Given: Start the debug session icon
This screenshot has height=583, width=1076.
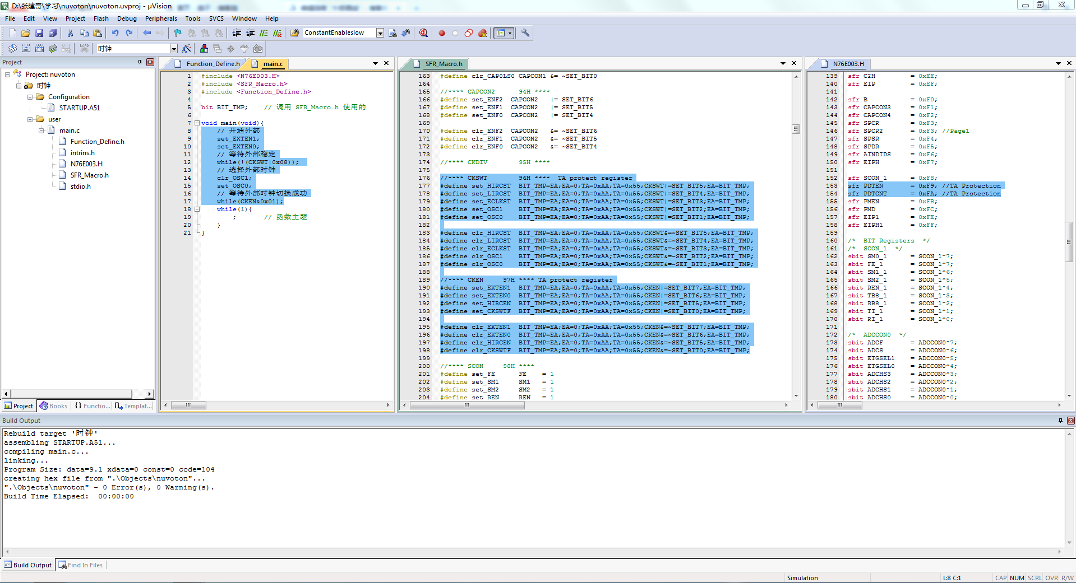Looking at the screenshot, I should [423, 33].
